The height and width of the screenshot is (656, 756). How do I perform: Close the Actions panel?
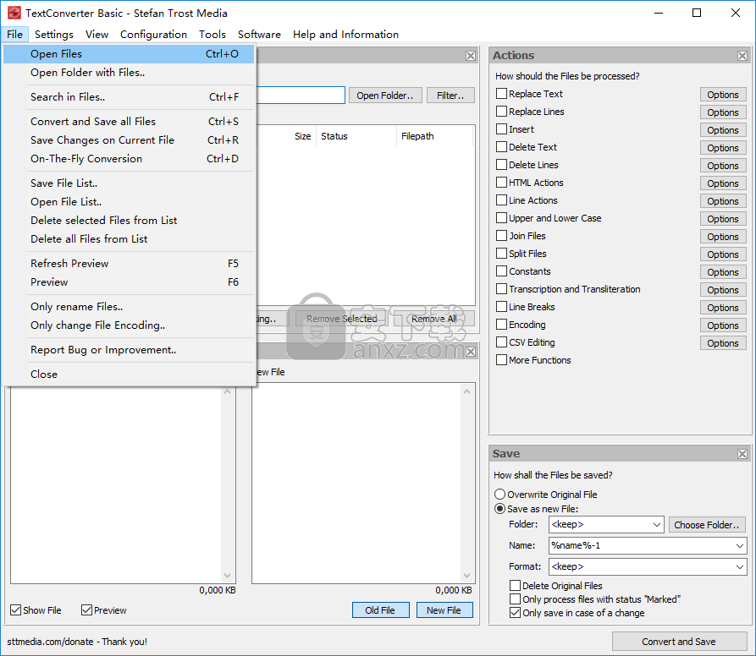742,56
